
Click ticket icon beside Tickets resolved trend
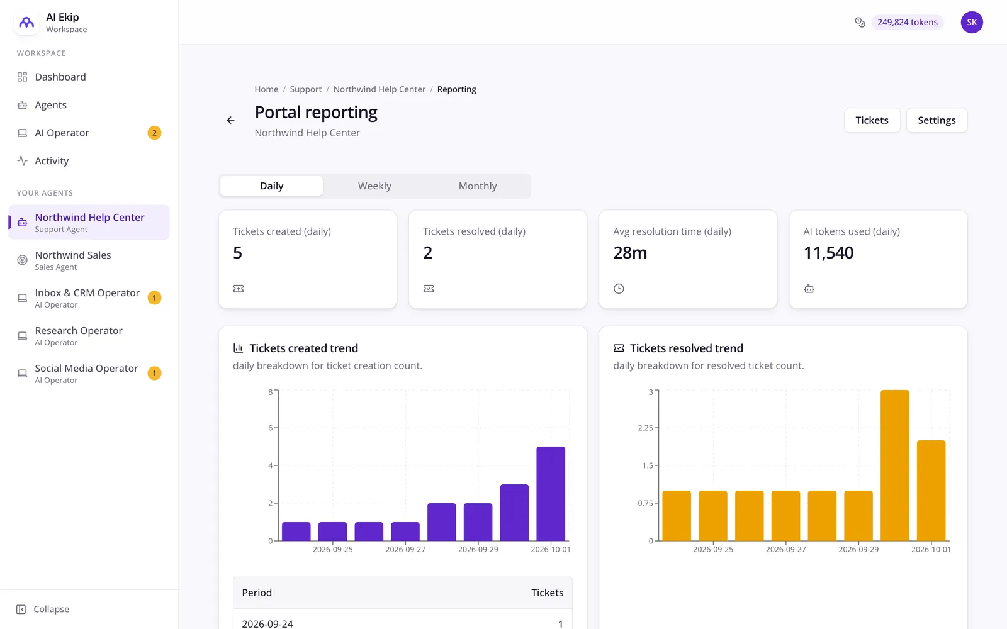point(619,348)
